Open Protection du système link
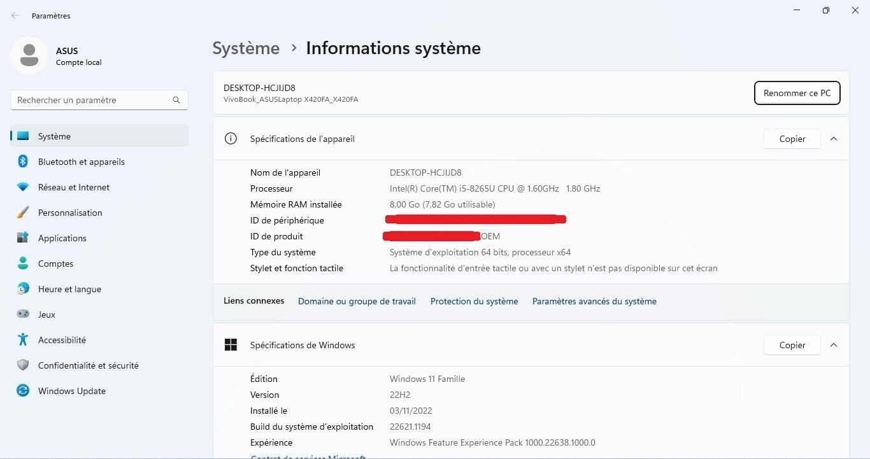Screen dimensions: 870x459 [474, 301]
